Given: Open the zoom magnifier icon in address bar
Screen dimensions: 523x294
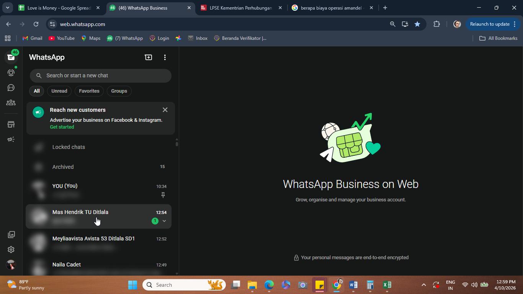Looking at the screenshot, I should click(392, 24).
